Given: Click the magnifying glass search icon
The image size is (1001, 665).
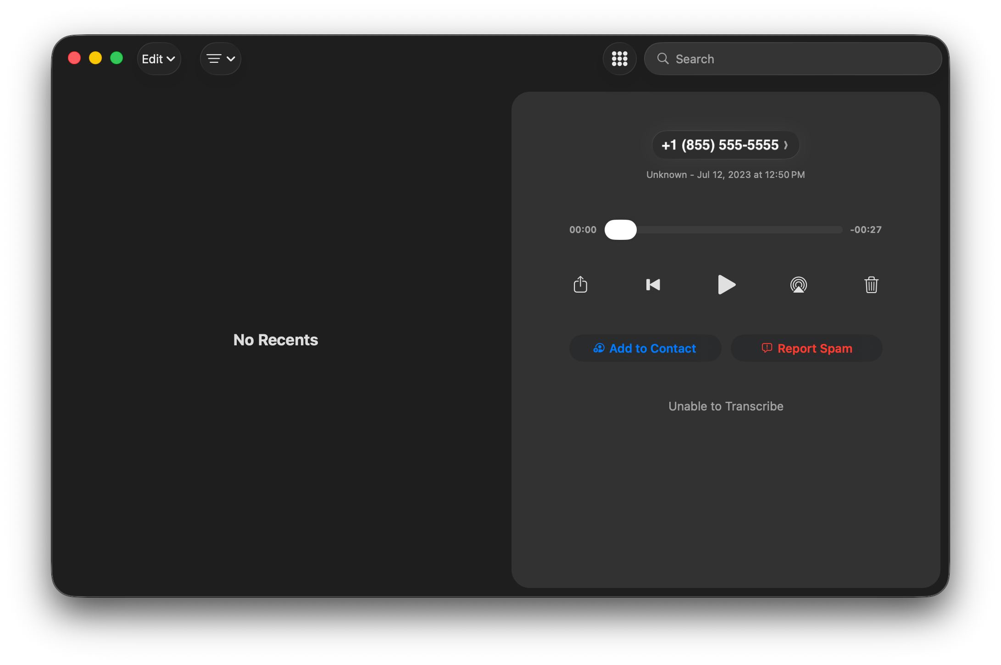Looking at the screenshot, I should pyautogui.click(x=662, y=59).
